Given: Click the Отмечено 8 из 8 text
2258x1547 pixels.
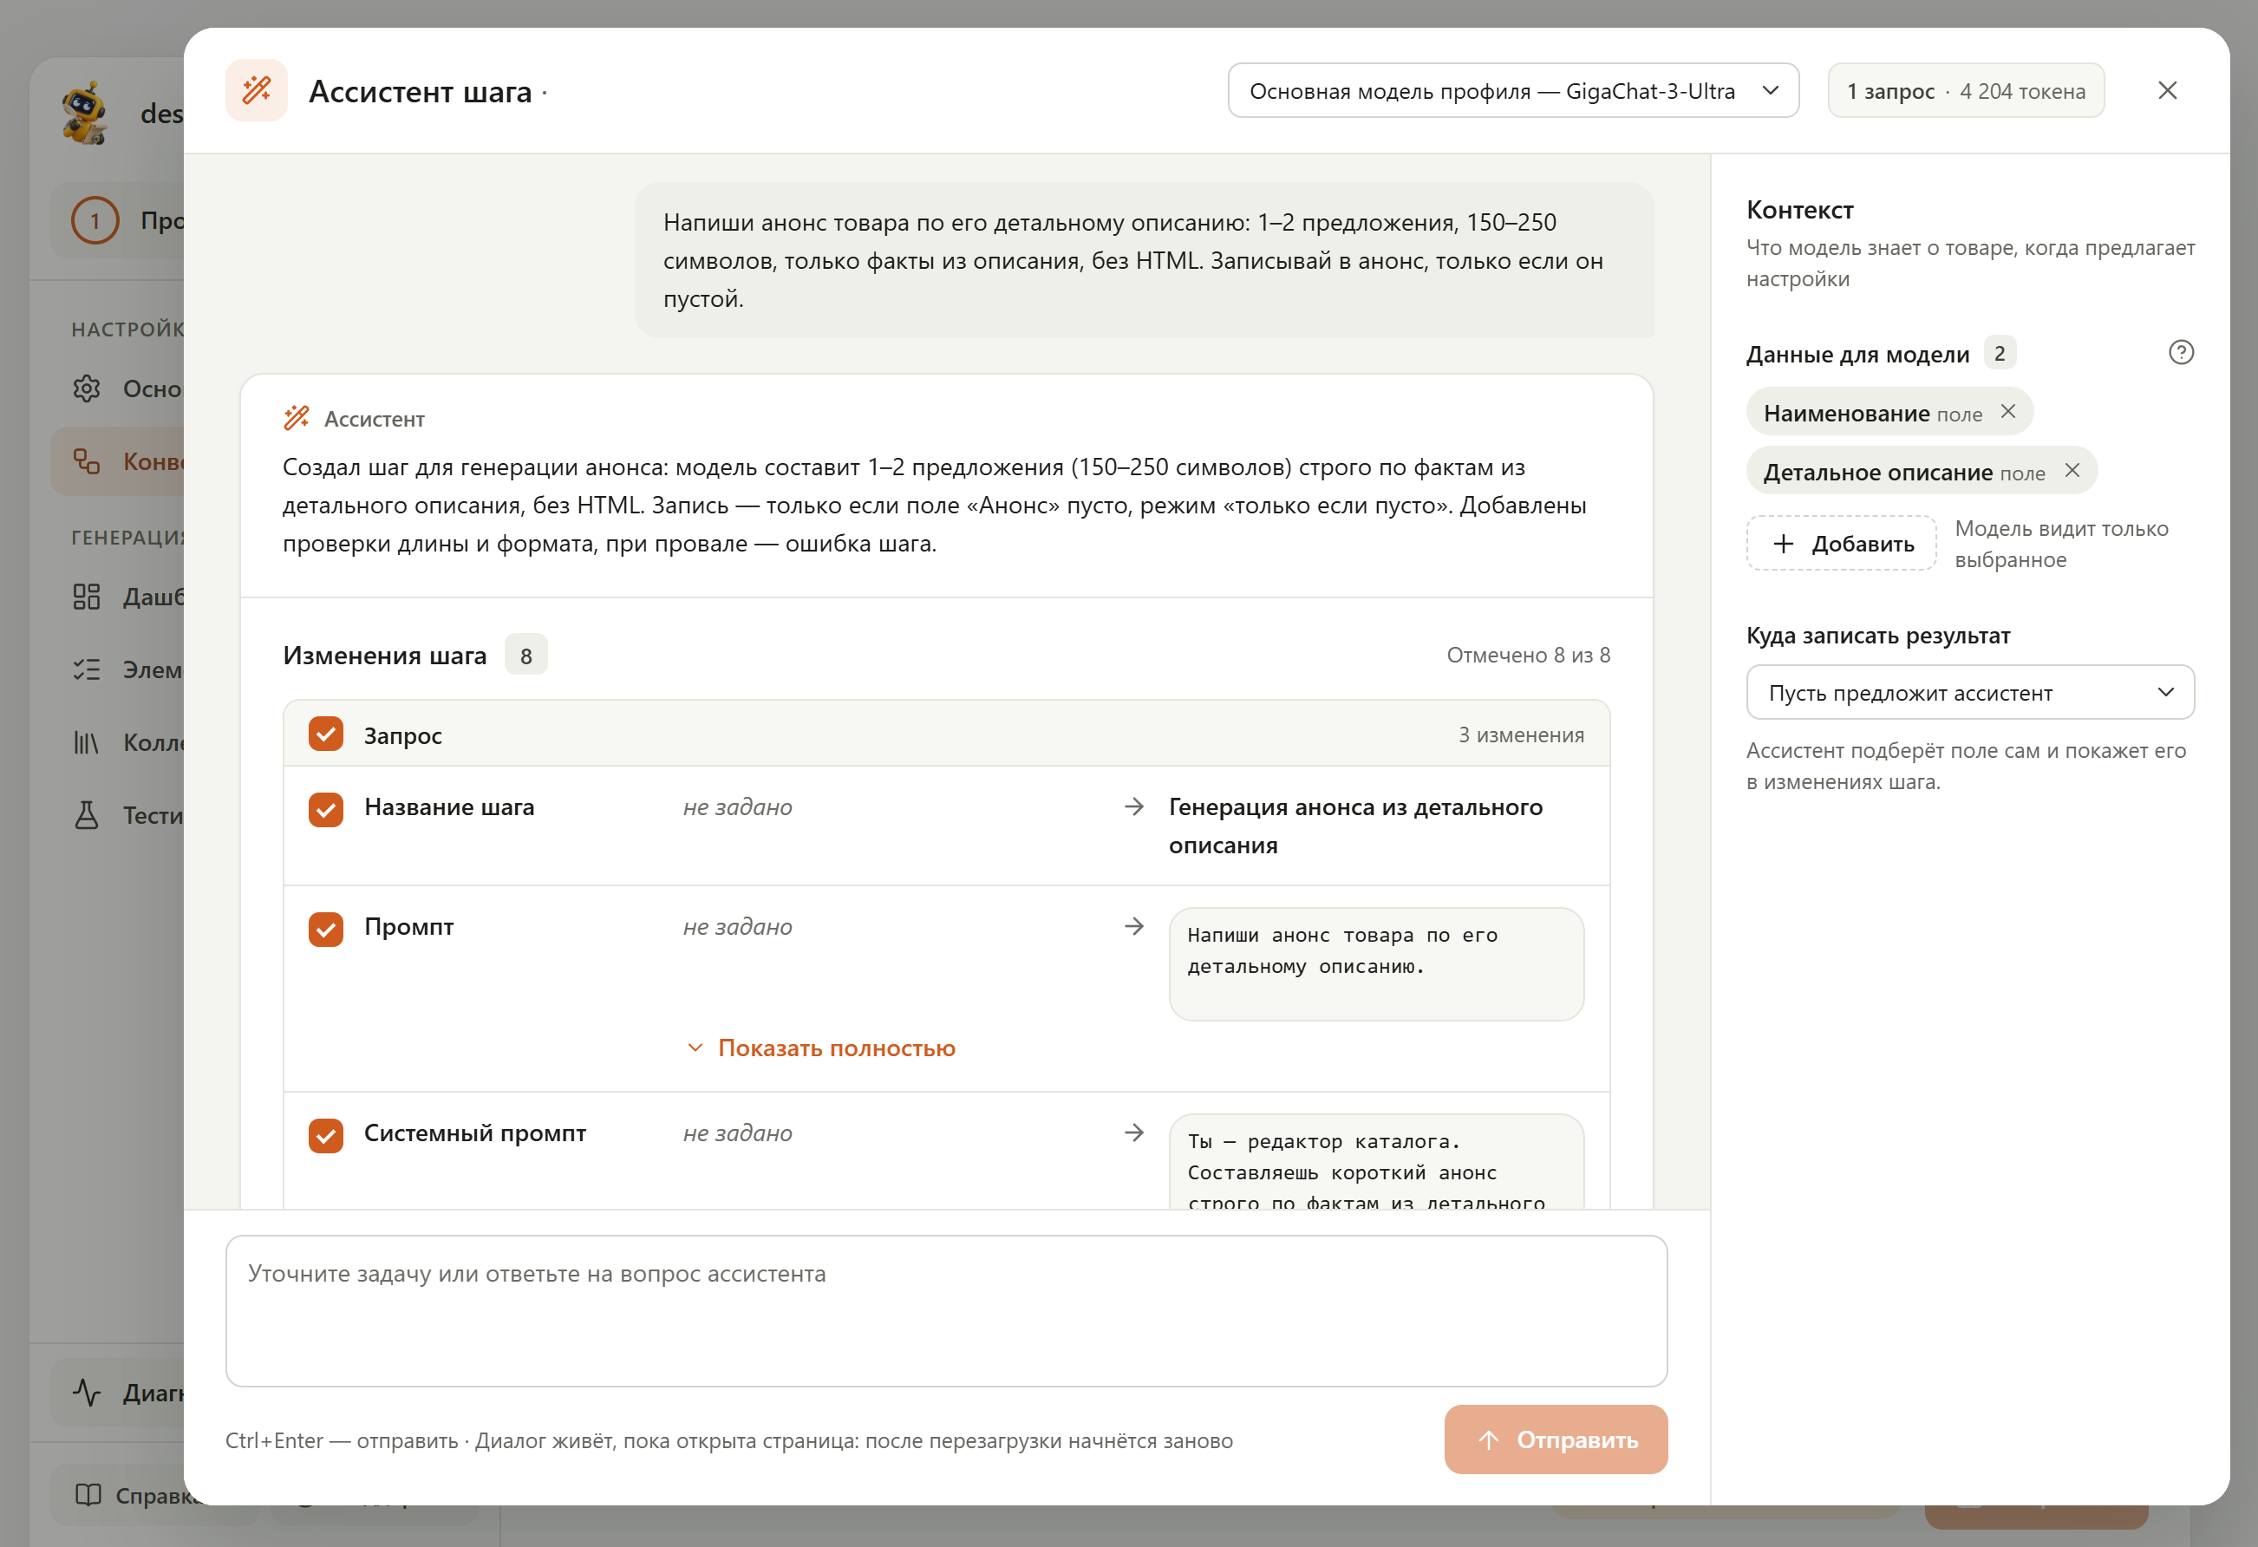Looking at the screenshot, I should tap(1529, 655).
